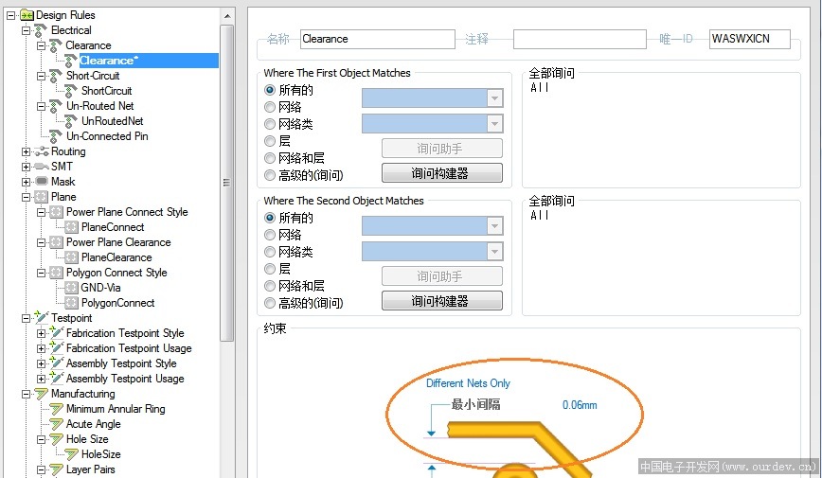Click the 名称 field containing Clearance
Image resolution: width=822 pixels, height=478 pixels.
(378, 39)
